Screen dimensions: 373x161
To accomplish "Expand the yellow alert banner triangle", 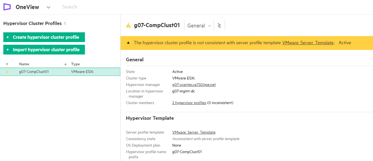I will (x=129, y=43).
